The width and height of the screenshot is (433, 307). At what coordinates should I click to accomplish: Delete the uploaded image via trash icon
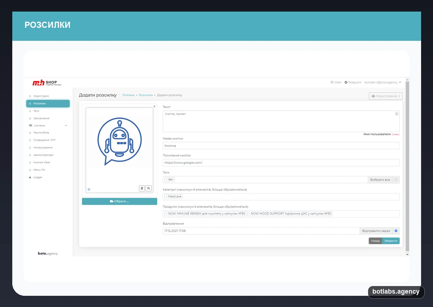click(x=142, y=188)
